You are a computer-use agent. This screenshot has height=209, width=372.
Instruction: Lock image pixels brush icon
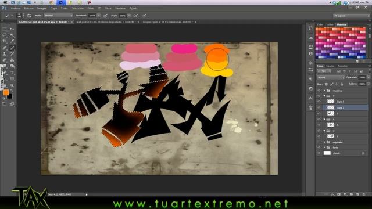click(x=332, y=84)
